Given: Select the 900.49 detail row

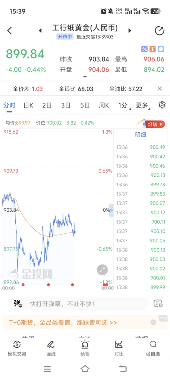Looking at the screenshot, I should (x=140, y=147).
